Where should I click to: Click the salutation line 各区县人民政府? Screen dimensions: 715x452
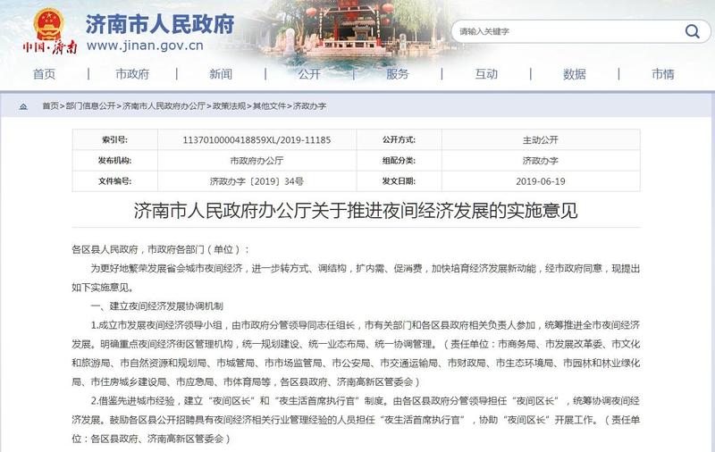pos(161,249)
